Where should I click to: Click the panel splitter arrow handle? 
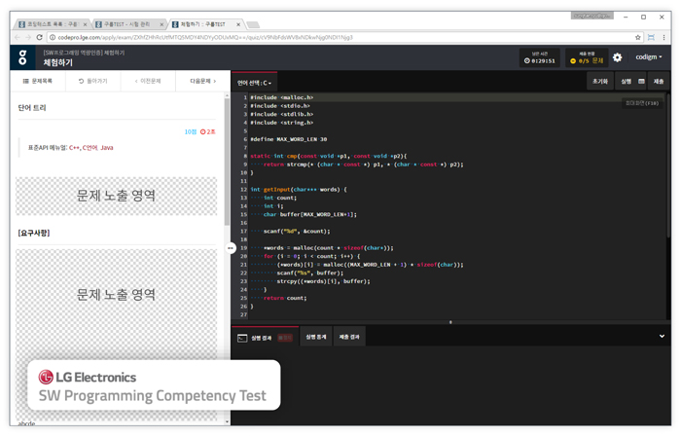coord(231,248)
